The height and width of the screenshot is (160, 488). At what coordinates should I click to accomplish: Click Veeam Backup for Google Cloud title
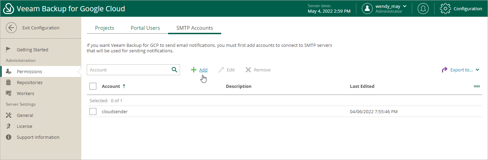71,9
